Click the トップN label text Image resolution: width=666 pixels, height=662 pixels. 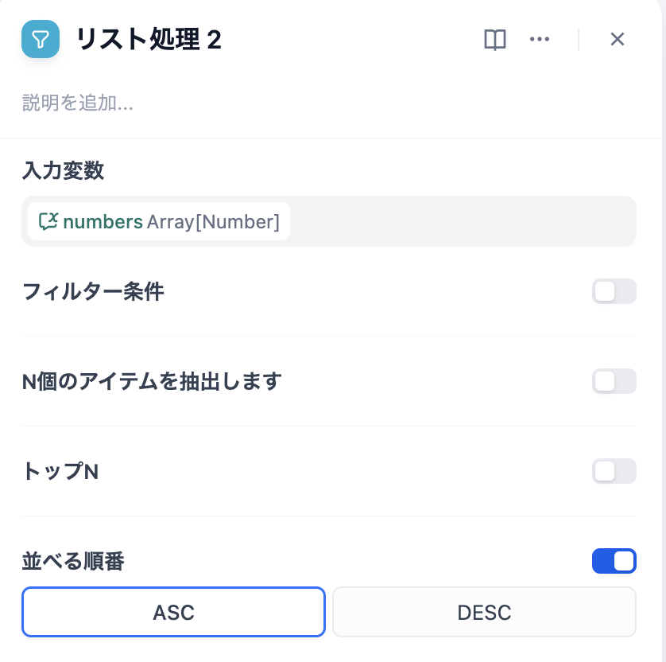[60, 471]
